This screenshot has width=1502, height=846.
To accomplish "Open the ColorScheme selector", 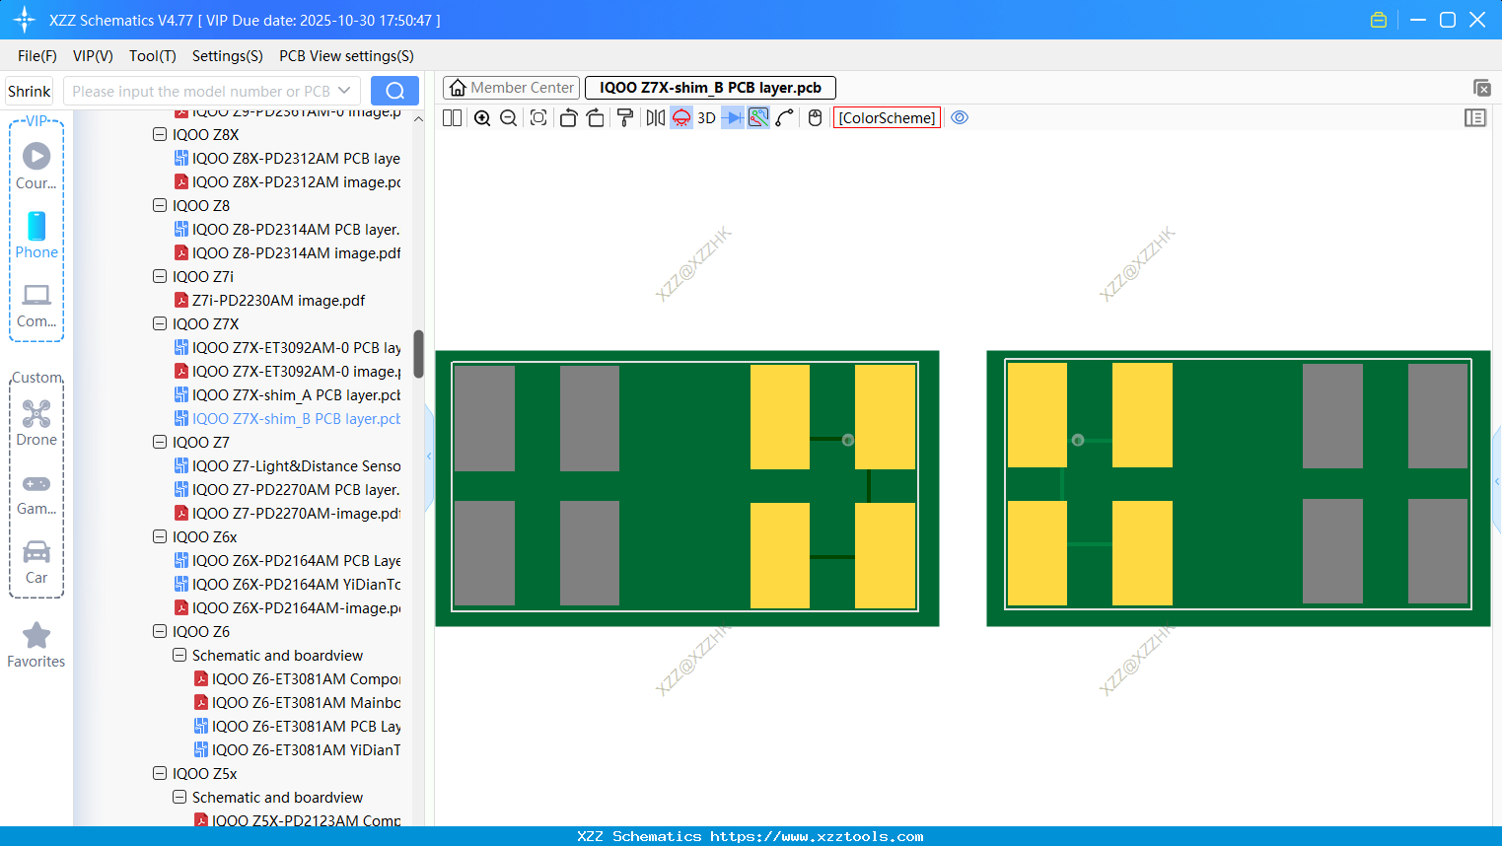I will click(886, 117).
